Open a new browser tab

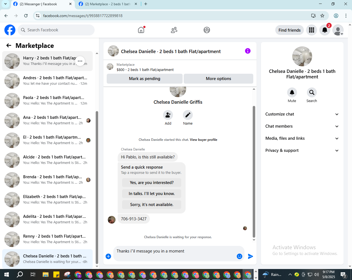coord(146,4)
